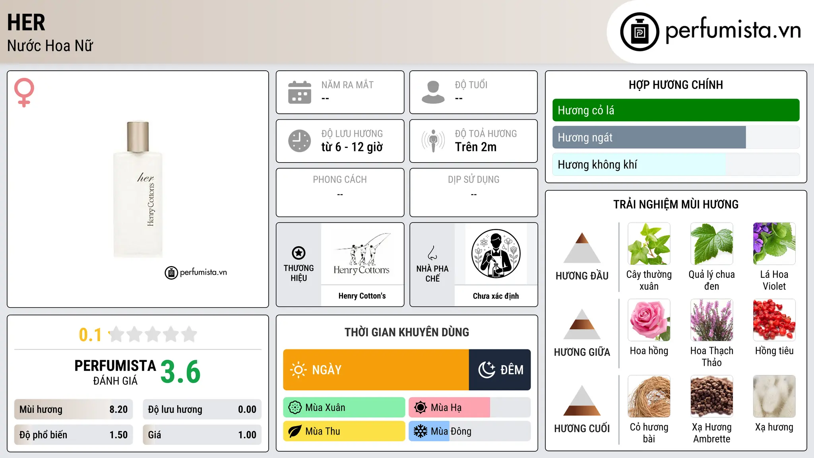Click the Chưa xác định perfumer label
Viewport: 814px width, 458px height.
tap(496, 296)
